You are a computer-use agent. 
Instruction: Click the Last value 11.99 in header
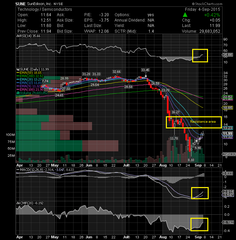[x=215, y=26]
